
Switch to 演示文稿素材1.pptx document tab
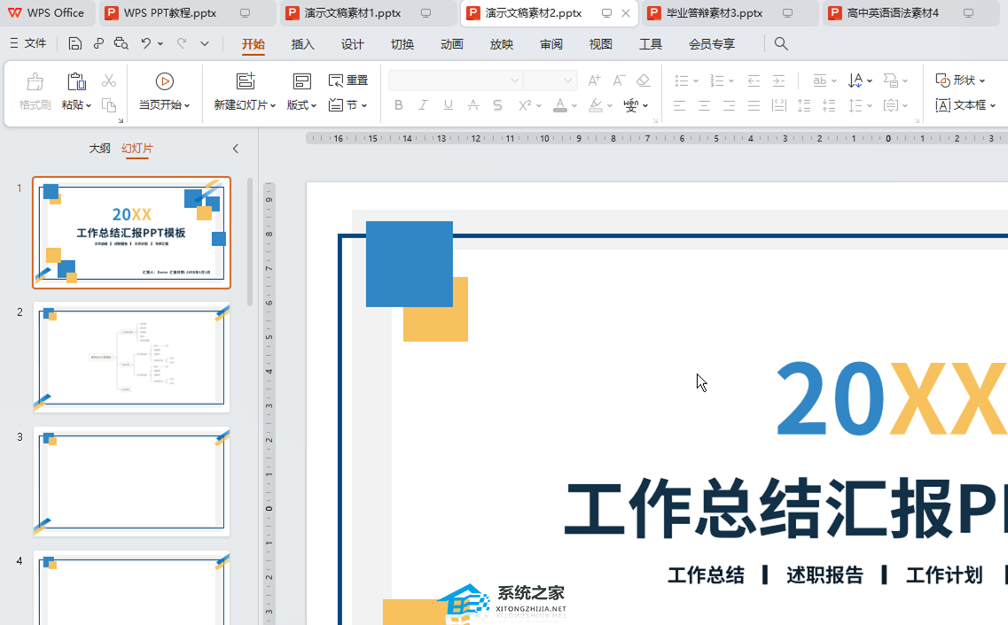[368, 12]
